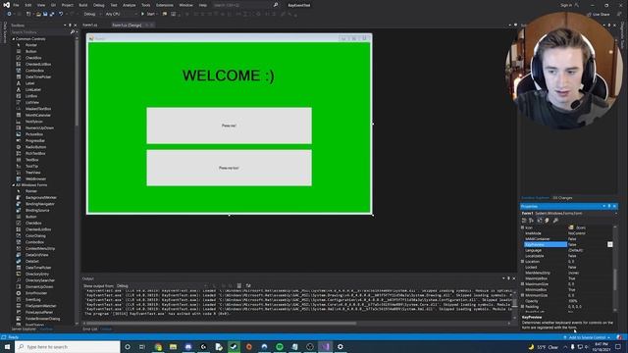Select DateTimePicker under Common Controls
Screen dimensions: 628x353
click(38, 76)
